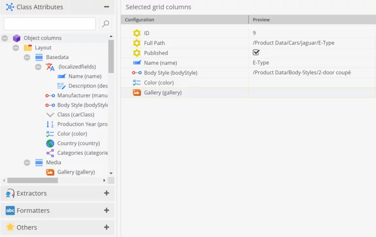Click the gear icon on Published row
Viewport: 376px width, 237px height.
137,53
